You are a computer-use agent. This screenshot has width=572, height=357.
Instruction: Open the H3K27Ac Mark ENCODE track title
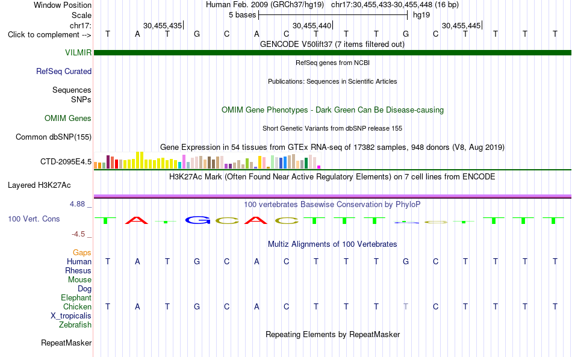pos(332,177)
